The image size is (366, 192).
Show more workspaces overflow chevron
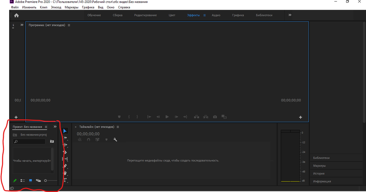[x=290, y=15]
